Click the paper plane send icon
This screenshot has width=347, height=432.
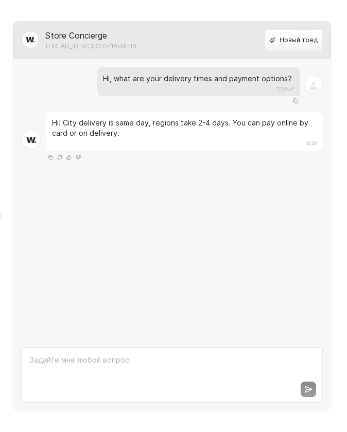pyautogui.click(x=308, y=389)
